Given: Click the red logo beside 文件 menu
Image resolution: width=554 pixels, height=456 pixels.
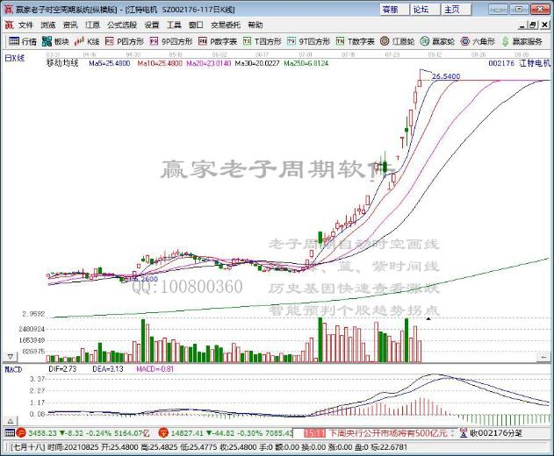Looking at the screenshot, I should (9, 25).
